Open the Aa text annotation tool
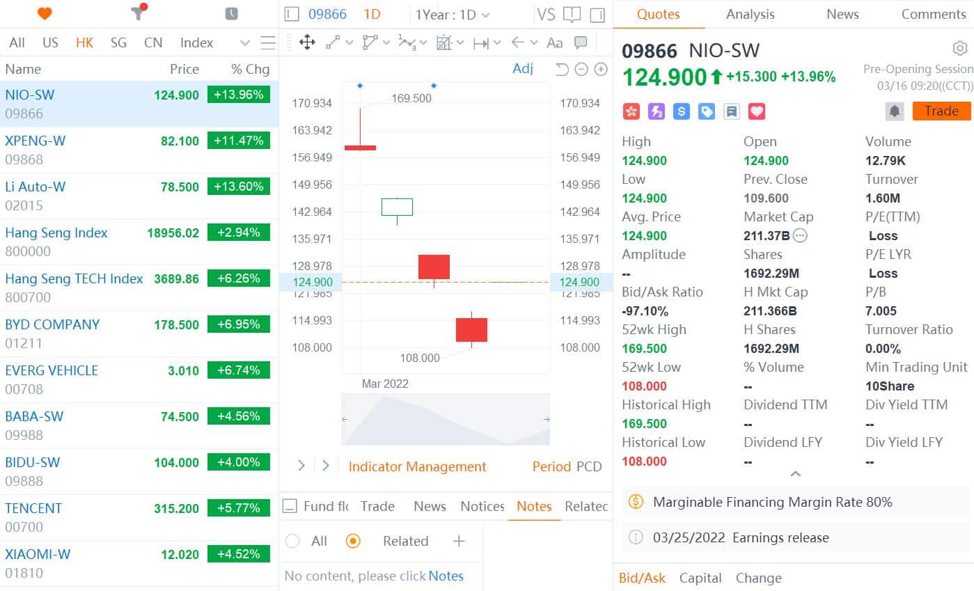 pyautogui.click(x=554, y=42)
